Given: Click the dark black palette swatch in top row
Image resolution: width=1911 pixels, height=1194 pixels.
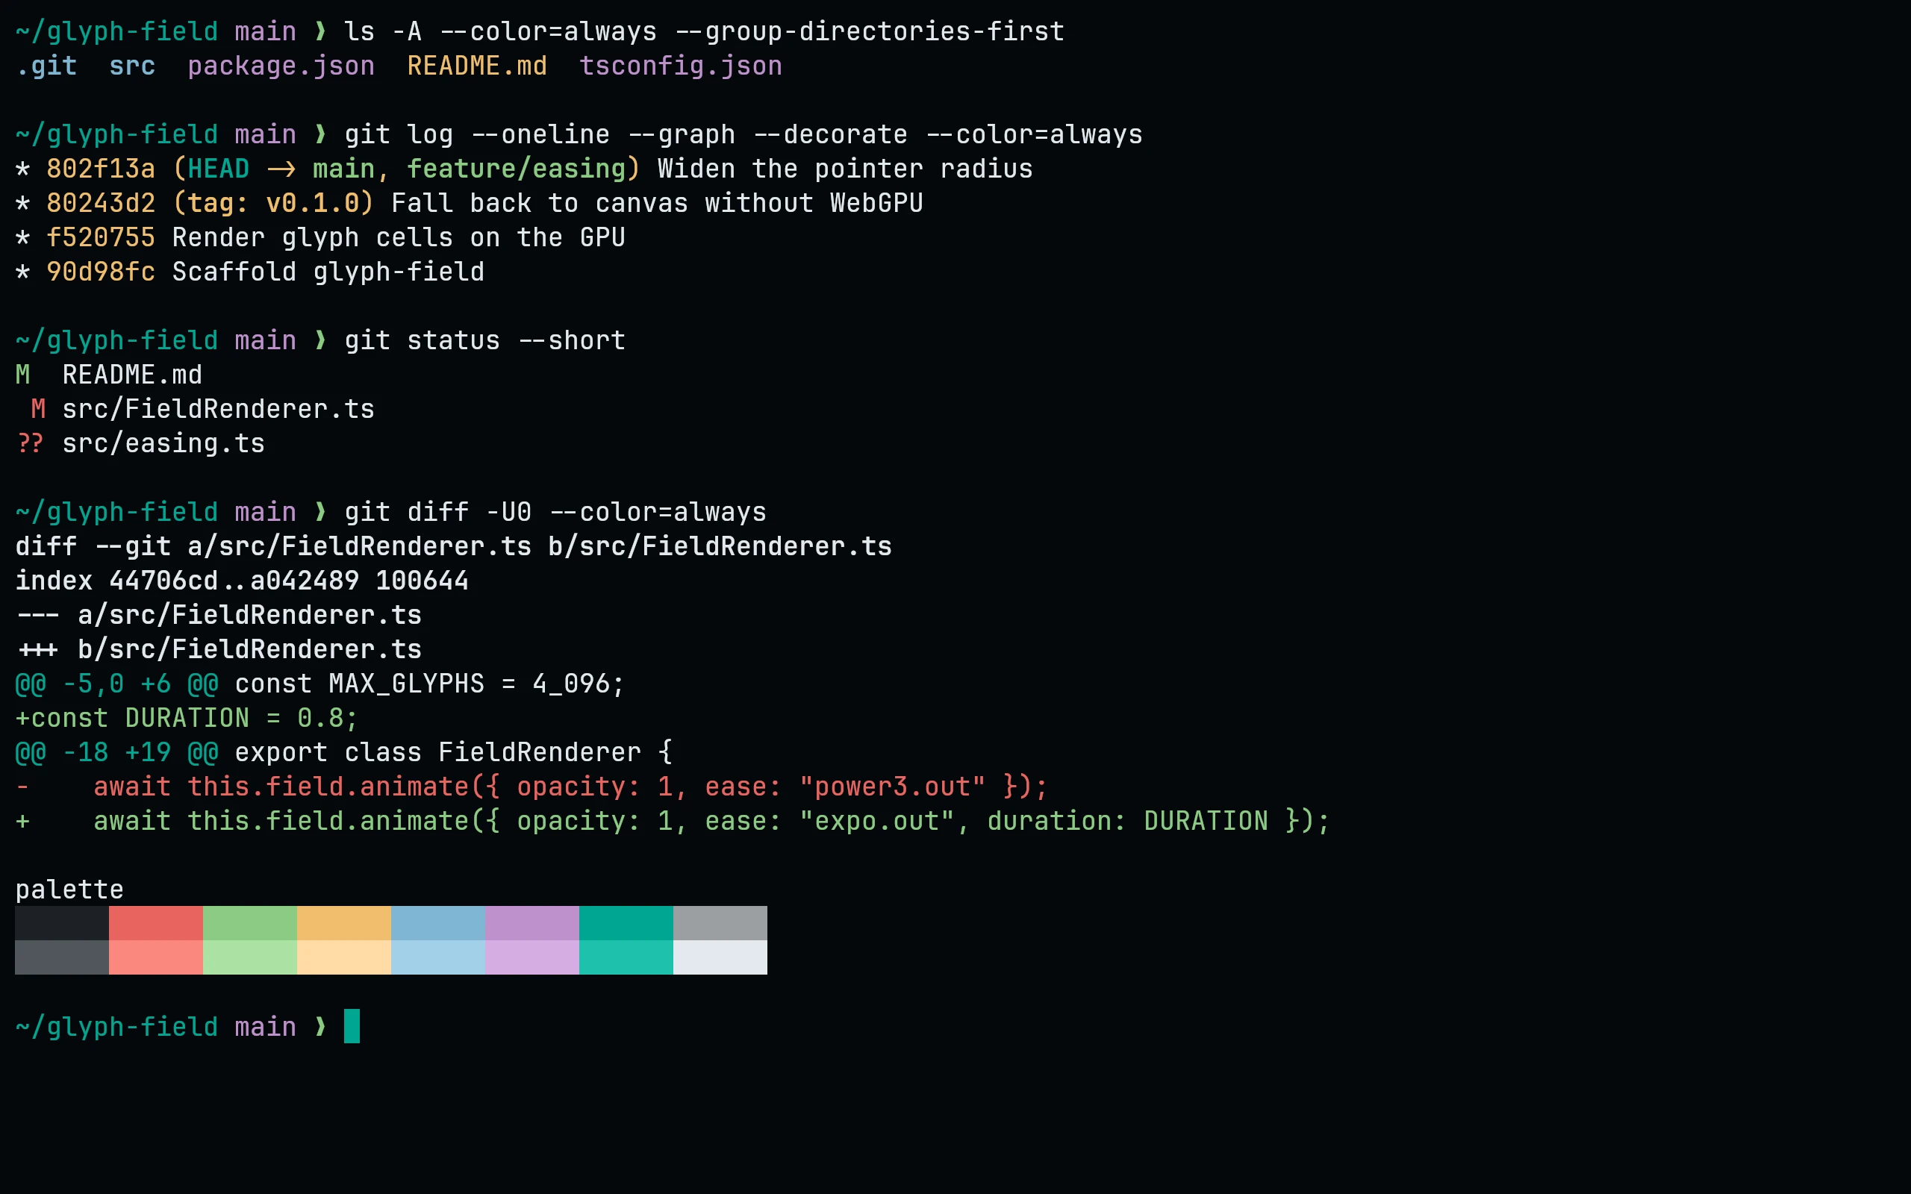Looking at the screenshot, I should pos(62,923).
